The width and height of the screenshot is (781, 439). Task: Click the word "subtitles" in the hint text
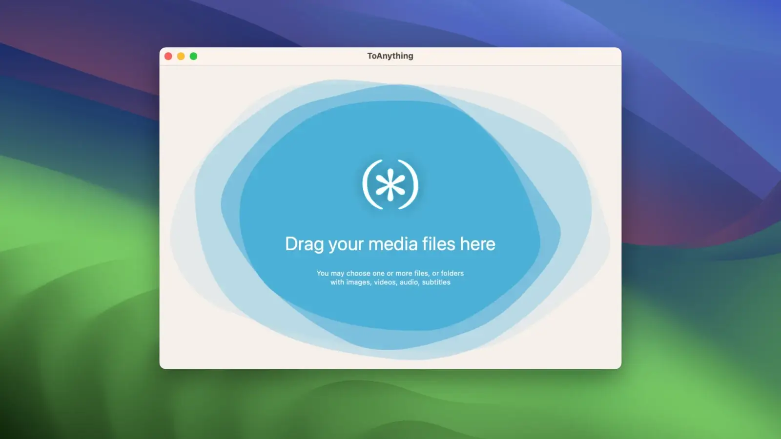click(436, 282)
